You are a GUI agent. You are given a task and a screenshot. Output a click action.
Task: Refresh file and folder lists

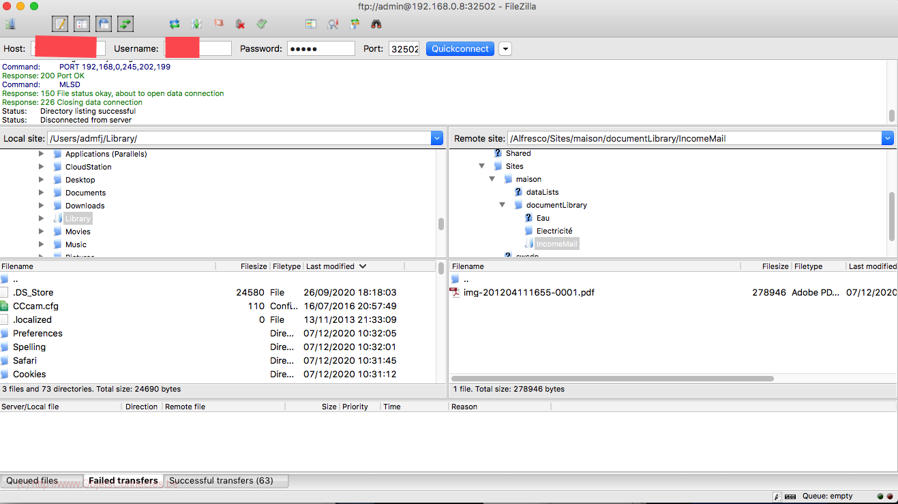175,25
